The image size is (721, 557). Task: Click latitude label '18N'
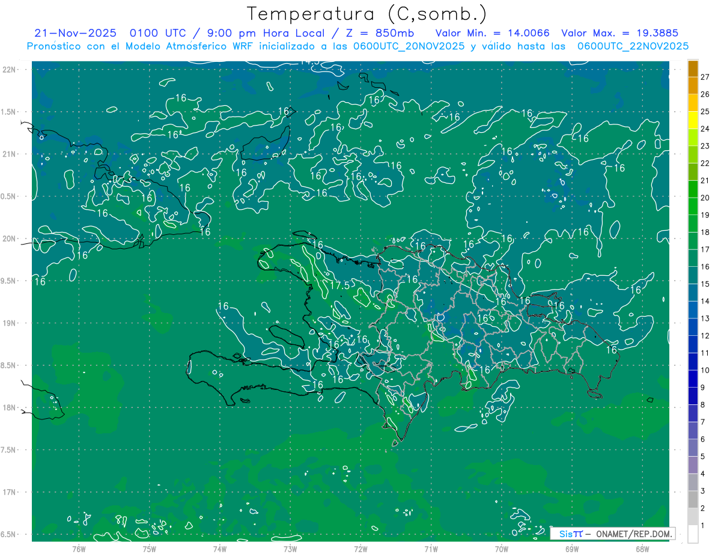pos(10,407)
